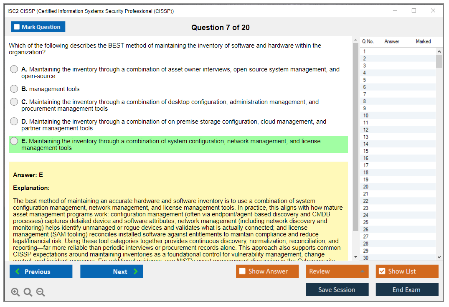This screenshot has height=307, width=449.
Task: Click the question pane's up scroll arrow
Action: tap(355, 40)
